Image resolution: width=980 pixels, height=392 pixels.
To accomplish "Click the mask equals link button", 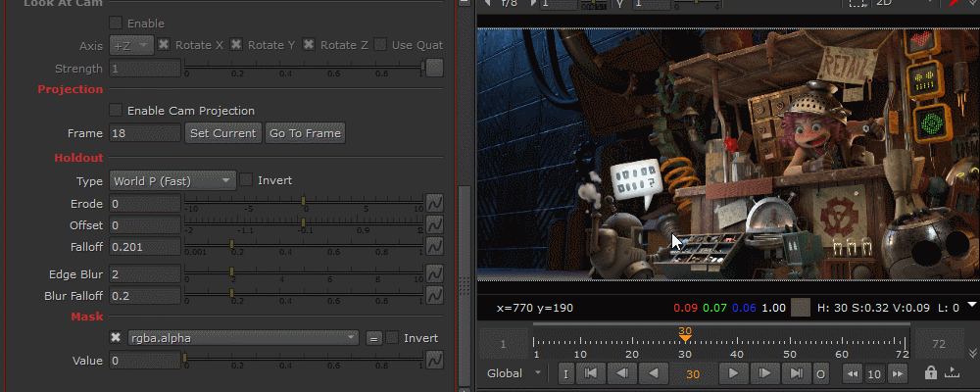I will [373, 338].
